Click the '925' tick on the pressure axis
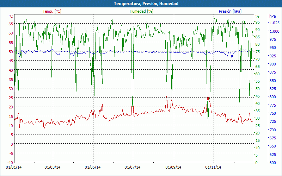 point(272,56)
